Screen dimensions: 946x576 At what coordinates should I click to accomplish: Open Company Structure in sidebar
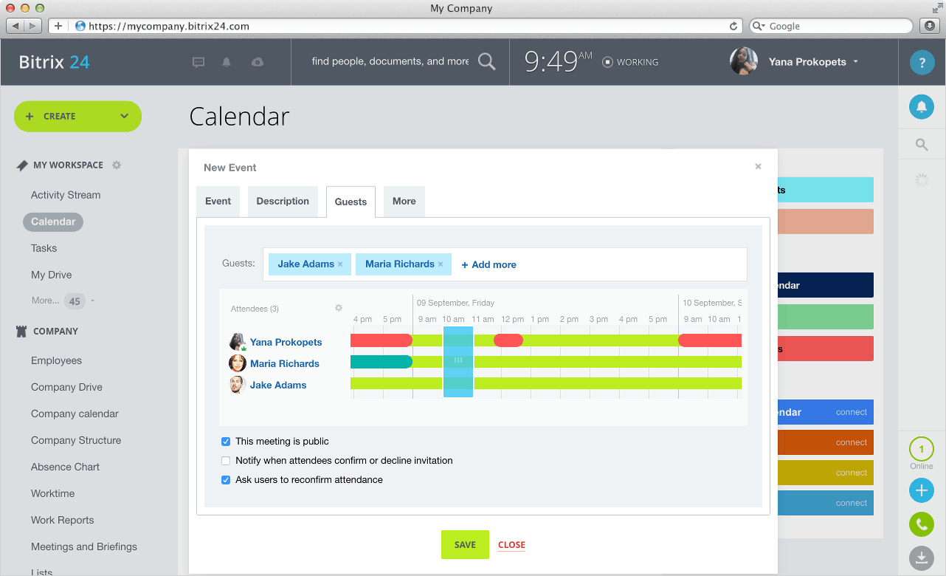click(76, 440)
